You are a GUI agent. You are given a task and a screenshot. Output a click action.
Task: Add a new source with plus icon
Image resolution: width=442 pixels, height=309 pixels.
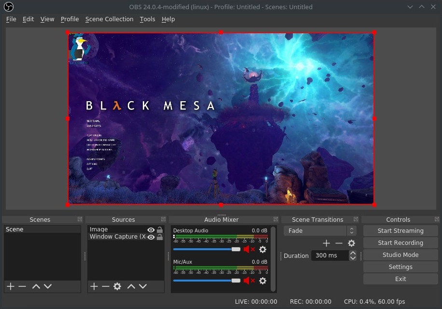[94, 286]
